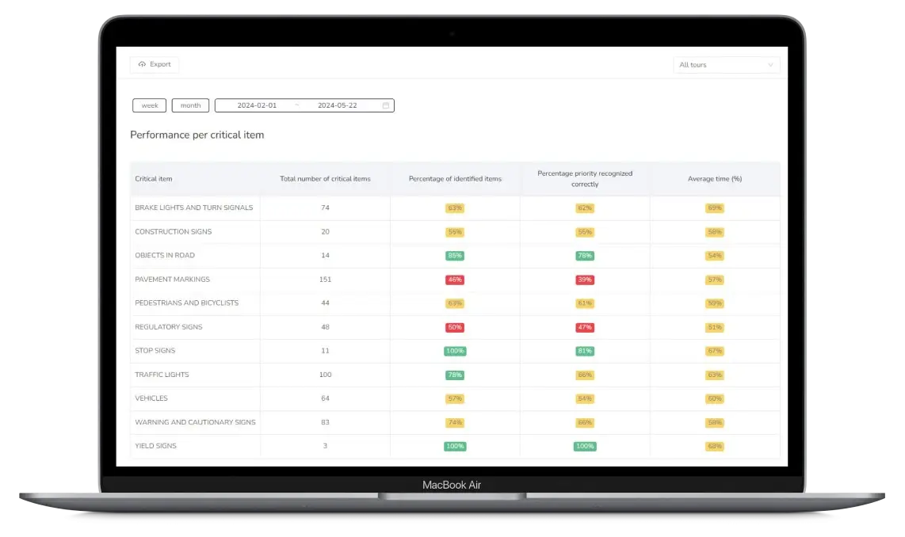
Task: Click the Critical item column header
Action: click(154, 179)
